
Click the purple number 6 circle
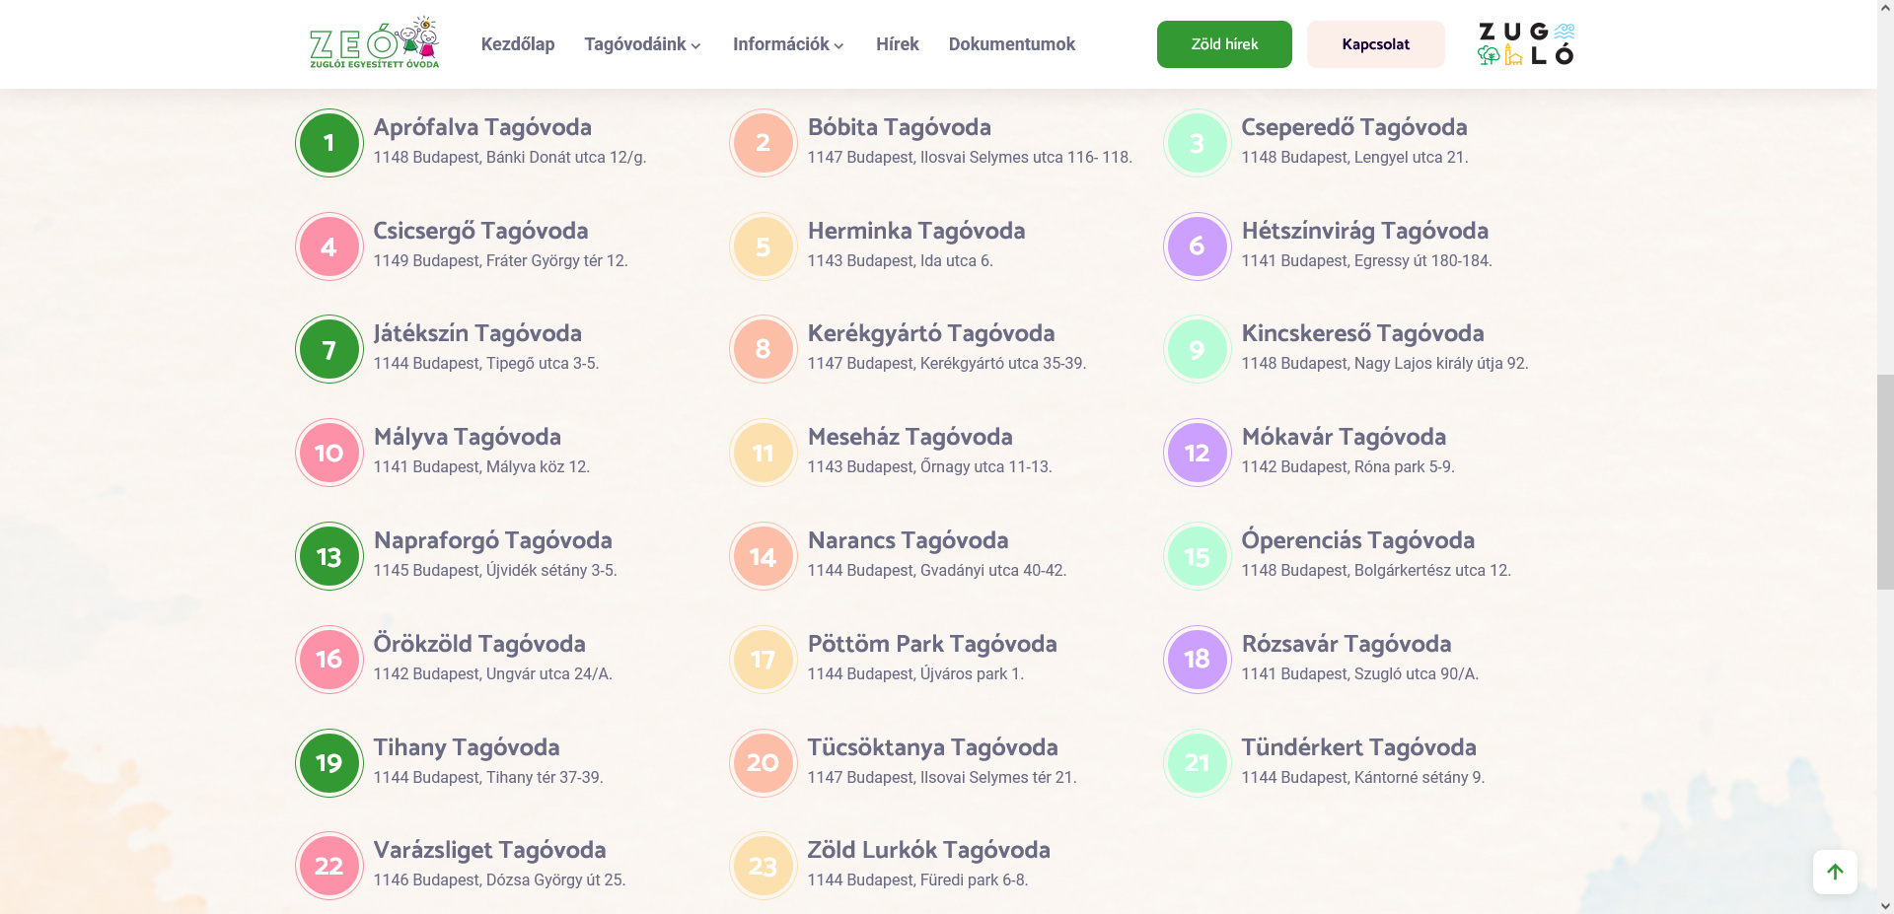click(1197, 246)
